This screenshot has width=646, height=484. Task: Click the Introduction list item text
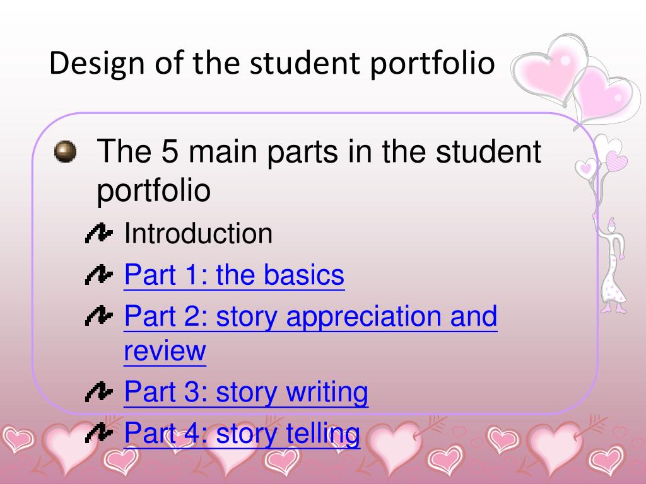[198, 233]
